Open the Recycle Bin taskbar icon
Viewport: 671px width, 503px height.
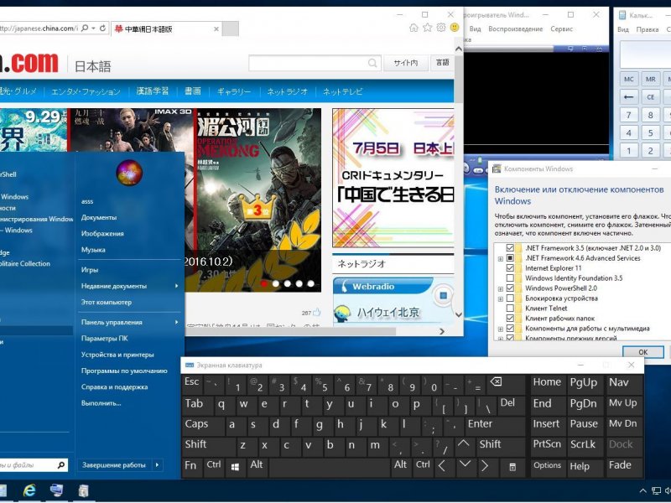pyautogui.click(x=83, y=490)
